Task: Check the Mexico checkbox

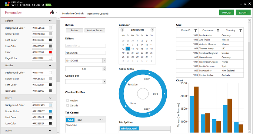Action: pos(68,100)
